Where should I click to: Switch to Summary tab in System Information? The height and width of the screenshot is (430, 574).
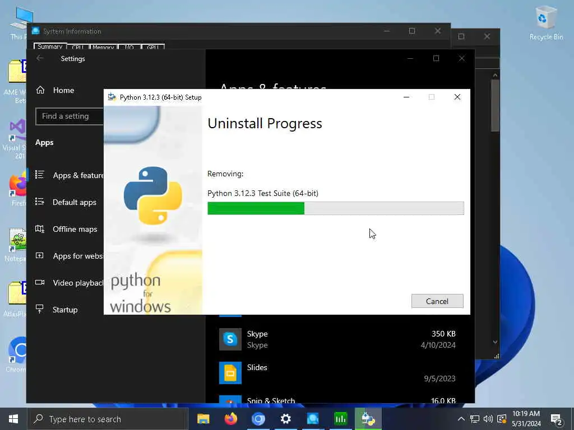[50, 46]
